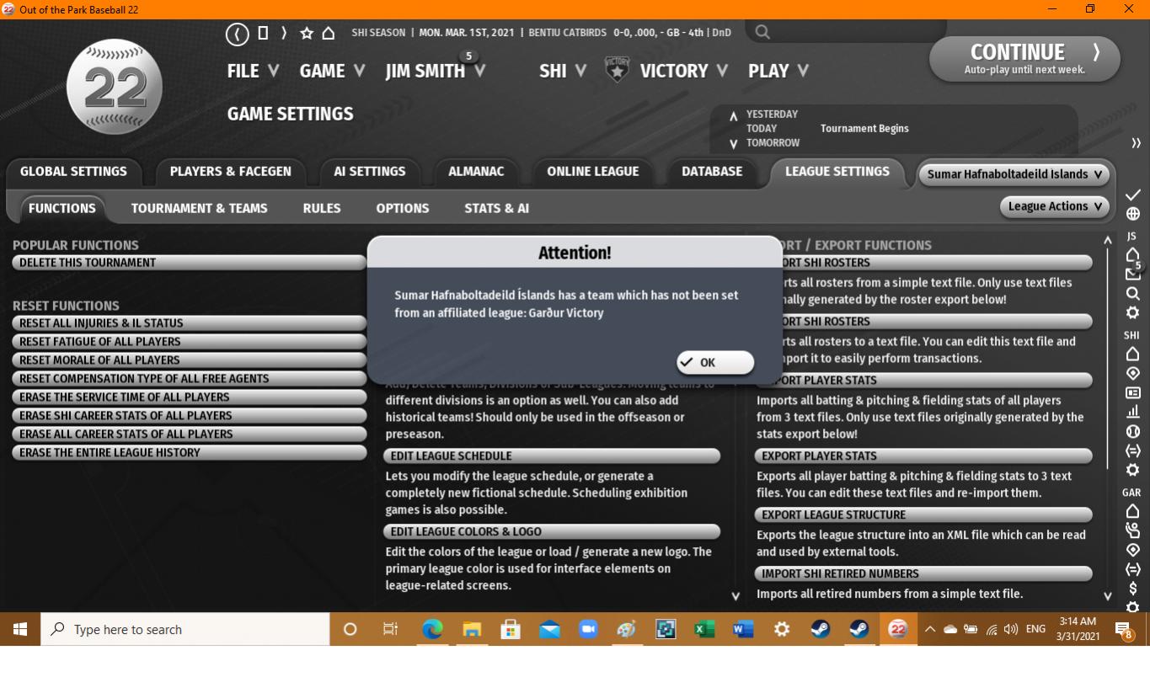Select the RULES sub-tab

pos(322,209)
